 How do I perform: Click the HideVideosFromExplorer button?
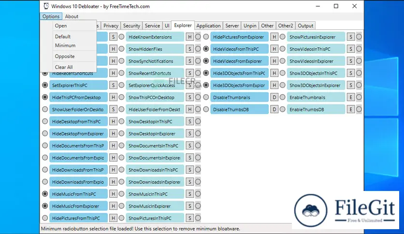(239, 61)
